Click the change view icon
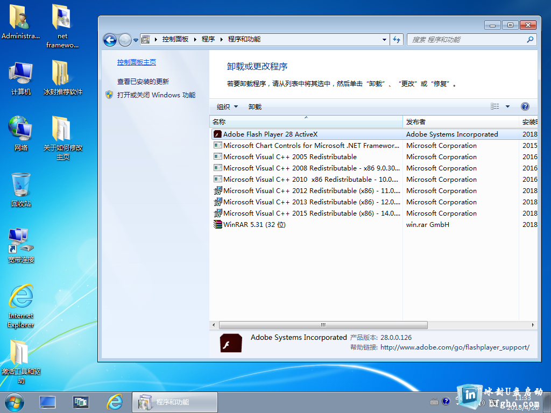 495,106
